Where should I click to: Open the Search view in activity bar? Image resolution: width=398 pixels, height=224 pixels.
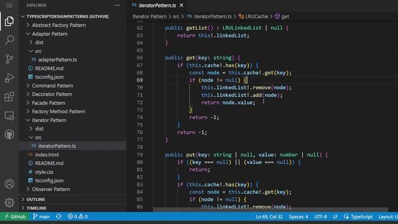coord(9,40)
